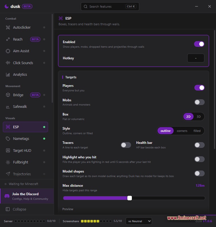Click the sidebar scrollbar

pyautogui.click(x=52, y=58)
